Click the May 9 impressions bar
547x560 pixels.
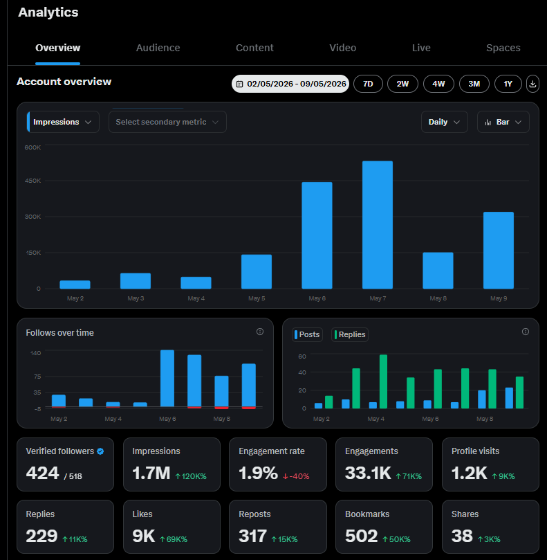499,251
